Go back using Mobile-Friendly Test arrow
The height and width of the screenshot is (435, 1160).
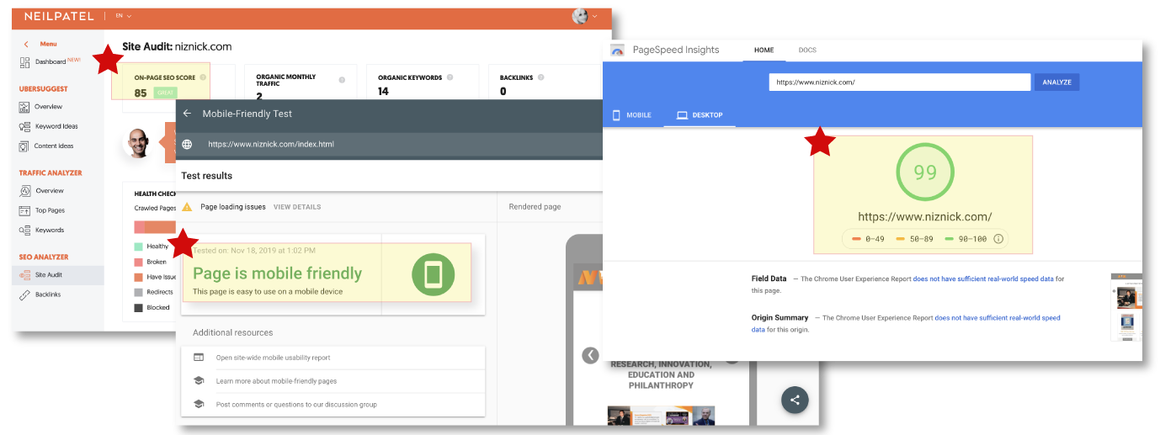[187, 114]
